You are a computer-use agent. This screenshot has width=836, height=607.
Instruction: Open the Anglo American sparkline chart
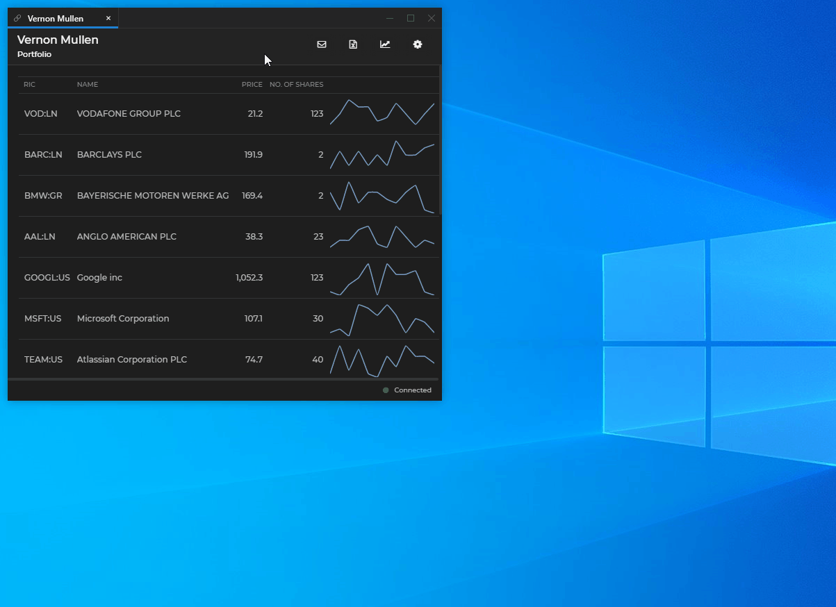coord(382,236)
